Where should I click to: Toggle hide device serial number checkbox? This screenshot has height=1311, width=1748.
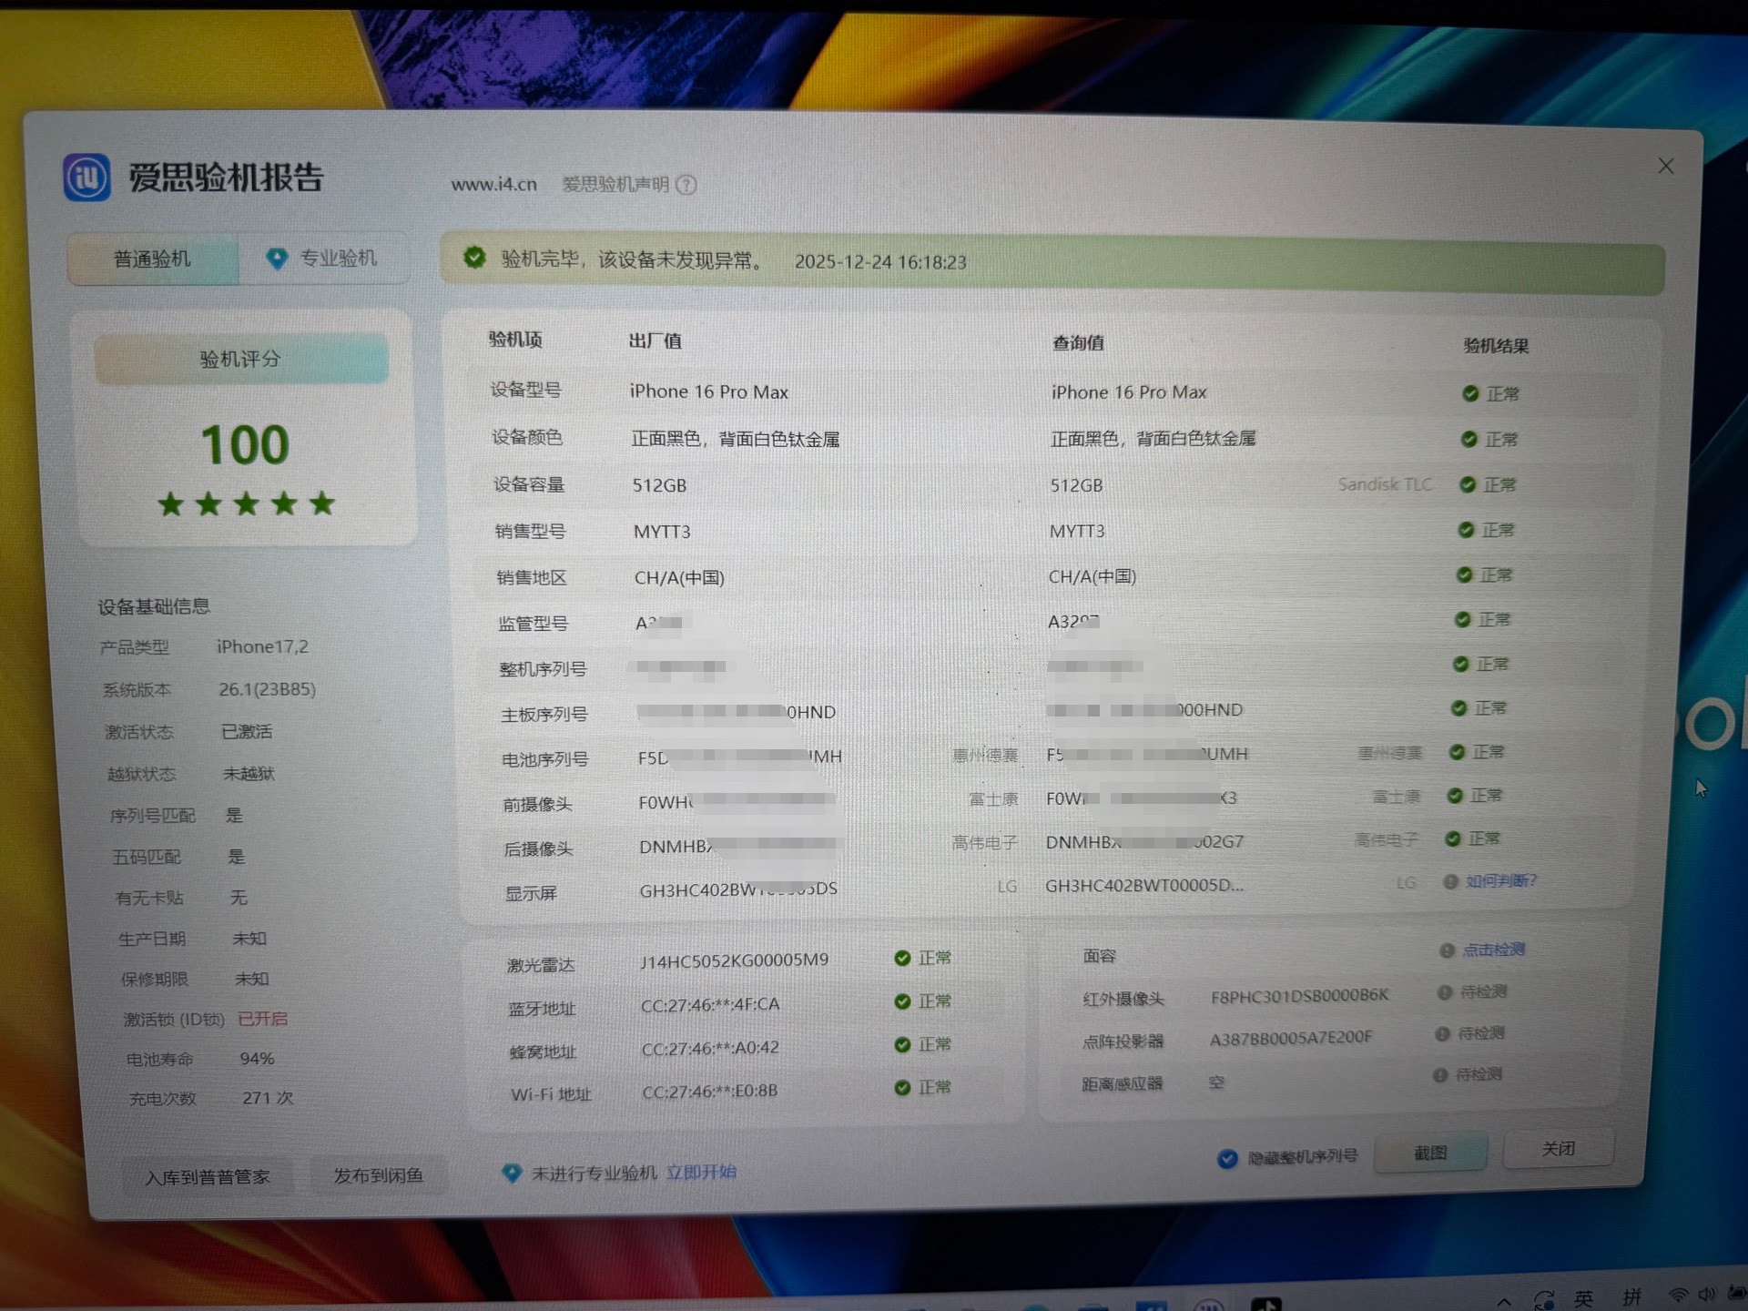click(x=1227, y=1158)
